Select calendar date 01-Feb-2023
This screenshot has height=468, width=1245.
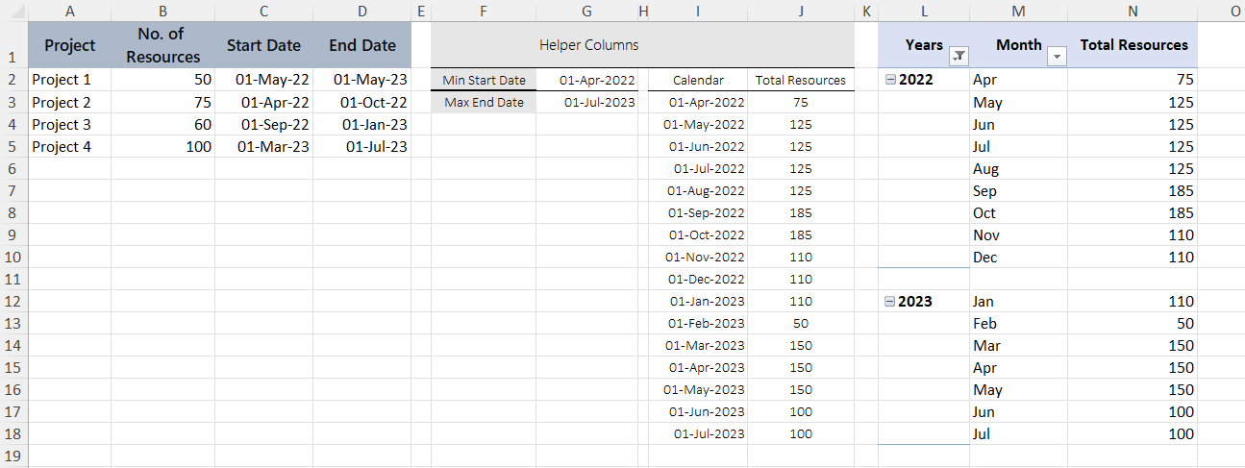point(698,323)
